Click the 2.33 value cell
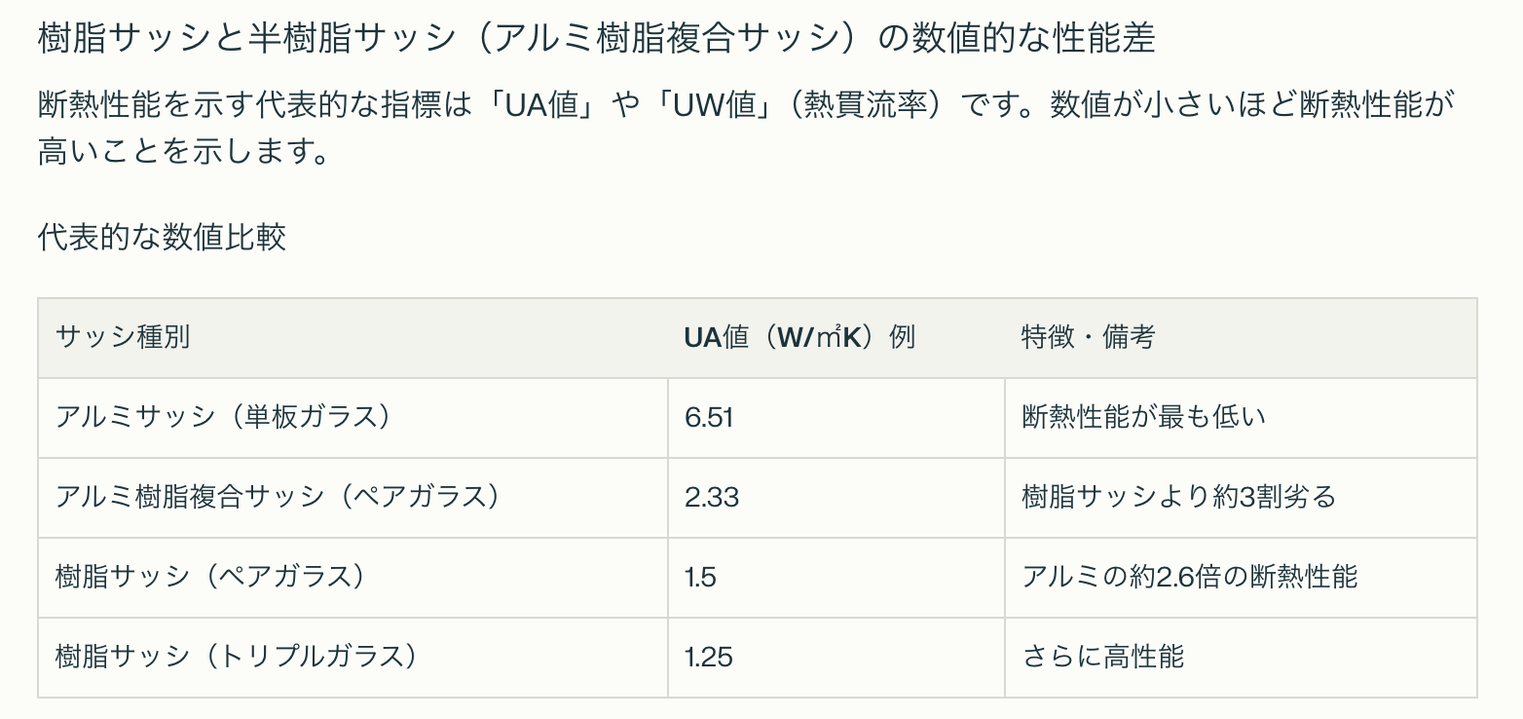The image size is (1523, 719). click(x=836, y=498)
